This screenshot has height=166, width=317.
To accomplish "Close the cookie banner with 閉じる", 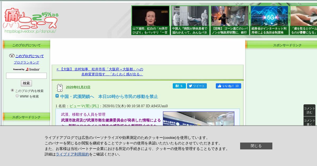I will [x=256, y=146].
